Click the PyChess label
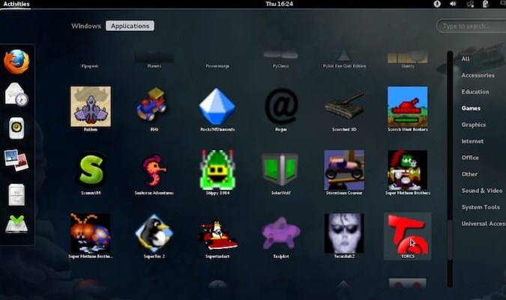Screen dimensions: 506x300 click(x=281, y=66)
